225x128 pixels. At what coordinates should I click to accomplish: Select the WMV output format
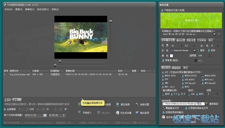[x=163, y=83]
